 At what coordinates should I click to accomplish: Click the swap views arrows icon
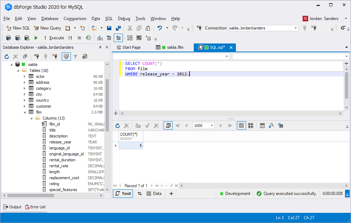click(x=139, y=194)
